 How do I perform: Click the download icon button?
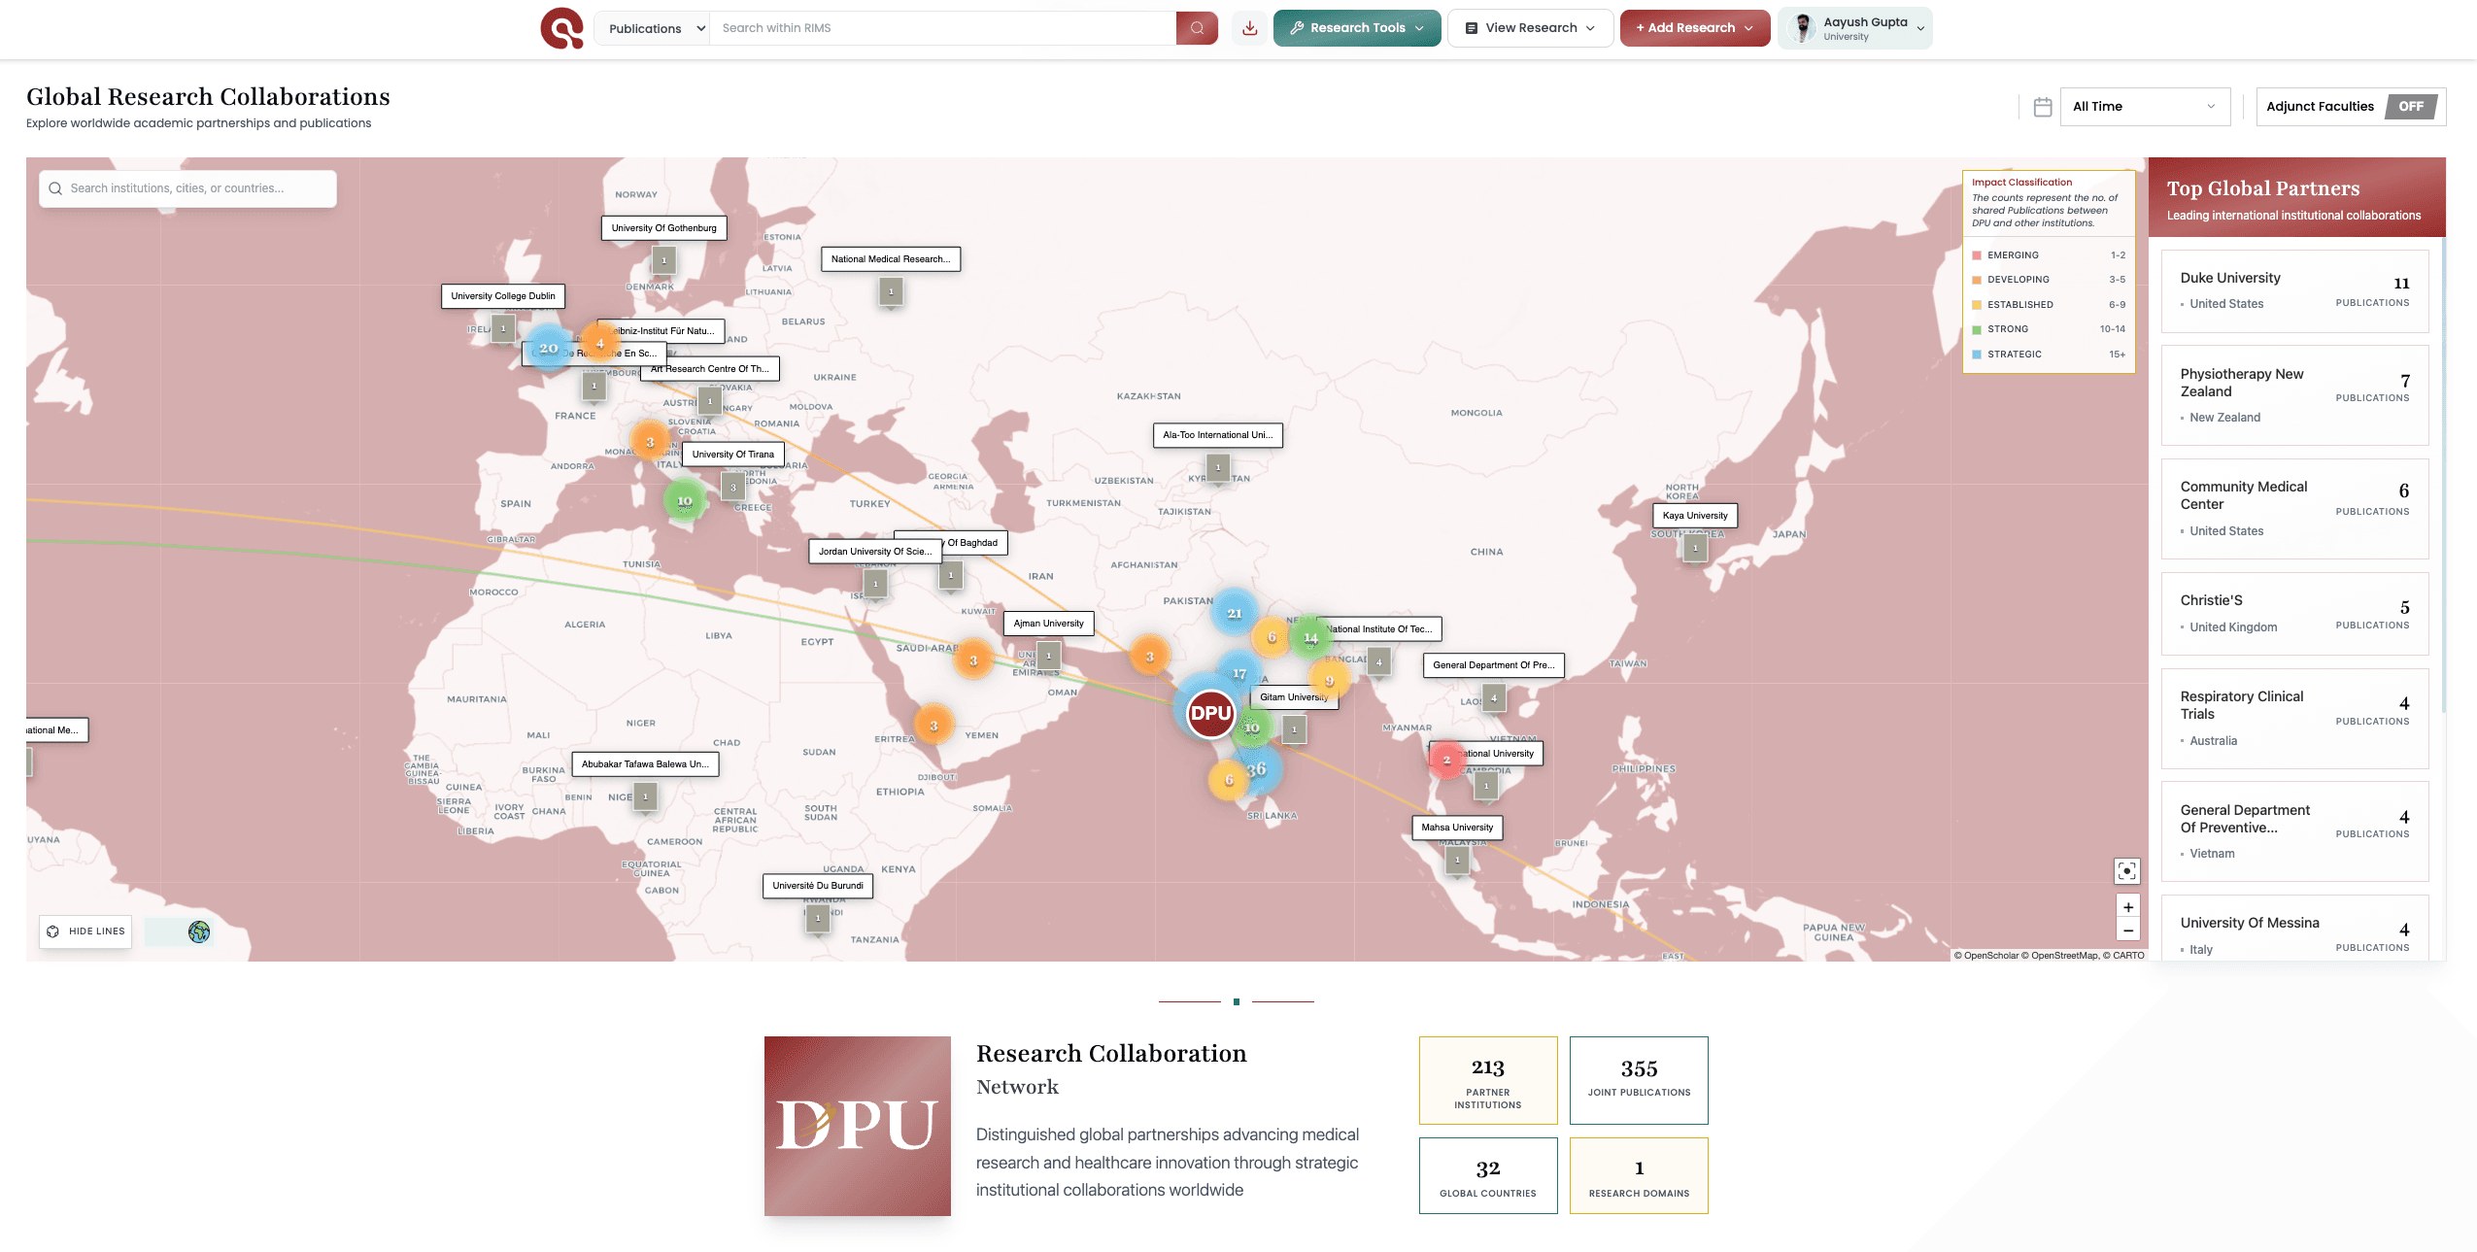pos(1250,28)
